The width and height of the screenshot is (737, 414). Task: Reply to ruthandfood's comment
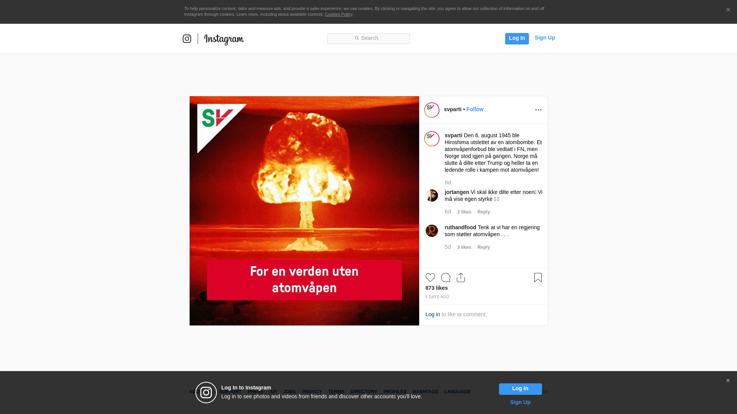click(484, 247)
